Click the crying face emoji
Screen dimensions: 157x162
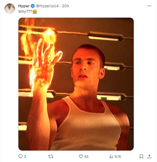click(35, 12)
